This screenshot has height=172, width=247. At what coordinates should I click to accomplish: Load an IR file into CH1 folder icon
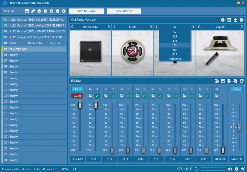pyautogui.click(x=90, y=96)
